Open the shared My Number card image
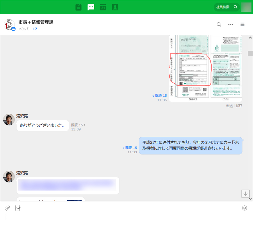The height and width of the screenshot is (233, 253). coord(205,68)
